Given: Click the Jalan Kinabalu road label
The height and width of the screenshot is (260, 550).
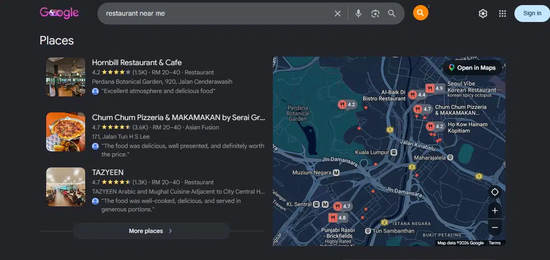Looking at the screenshot, I should (x=418, y=145).
